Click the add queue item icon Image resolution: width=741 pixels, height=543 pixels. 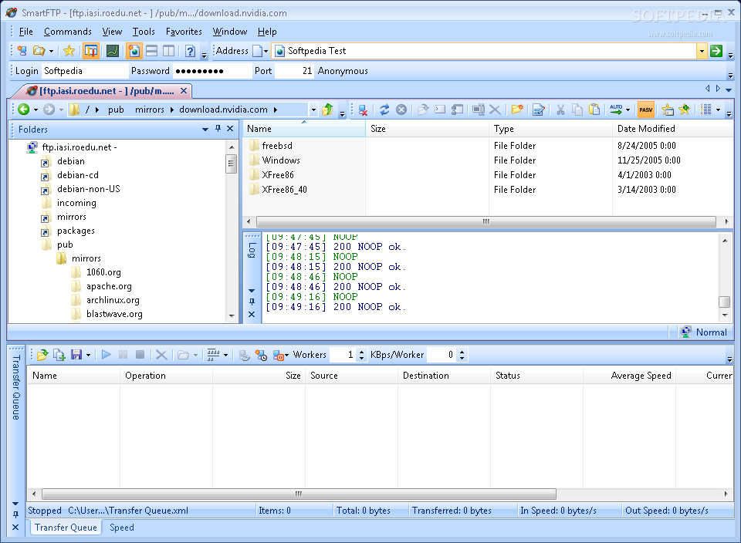tap(59, 355)
